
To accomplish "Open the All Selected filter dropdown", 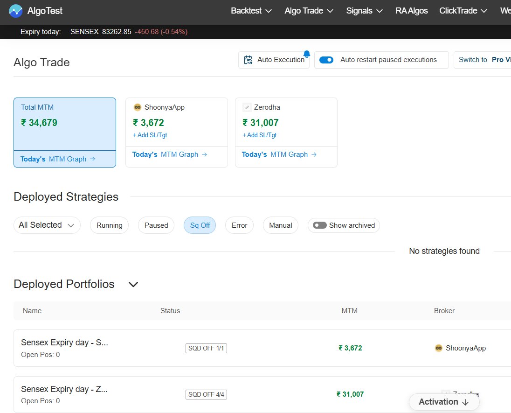I will coord(47,225).
